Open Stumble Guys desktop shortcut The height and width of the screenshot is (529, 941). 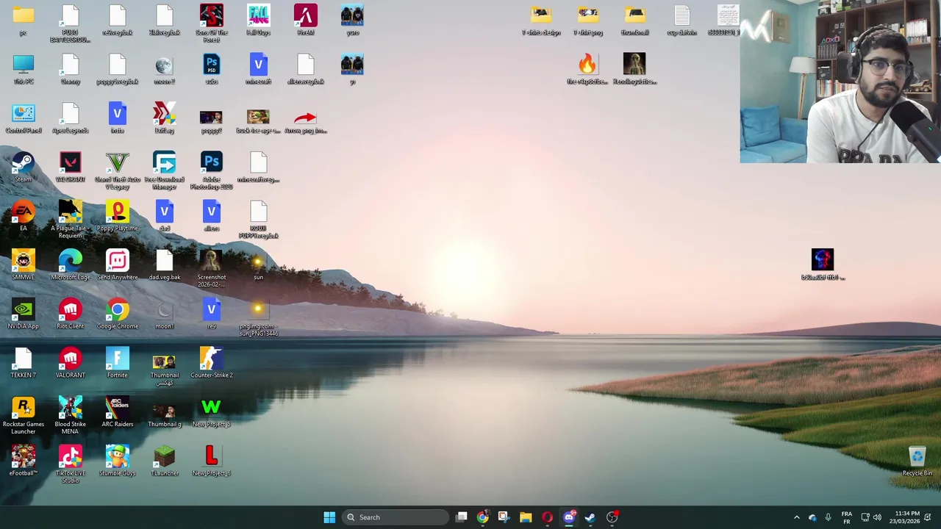pos(118,461)
